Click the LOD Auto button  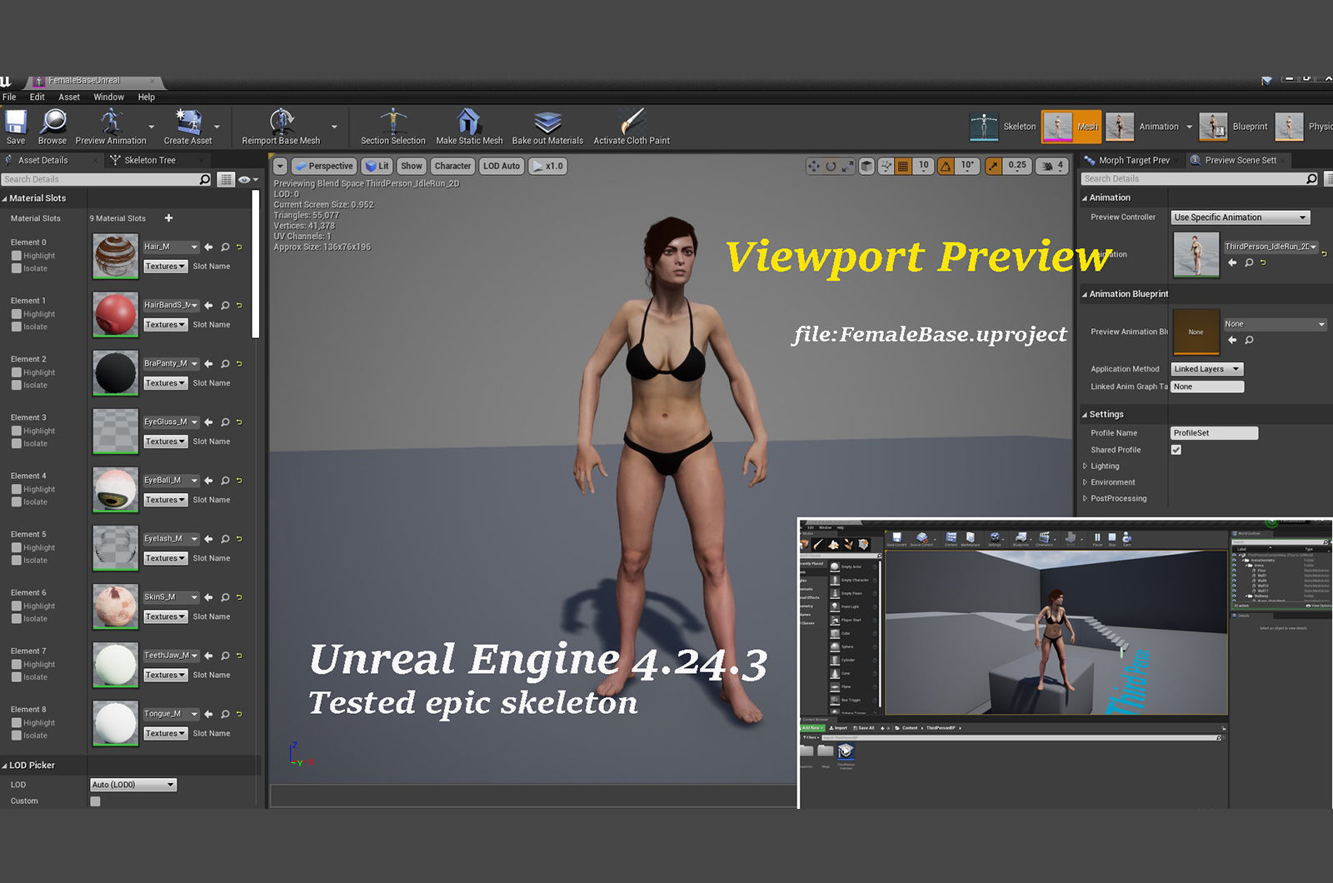point(502,166)
